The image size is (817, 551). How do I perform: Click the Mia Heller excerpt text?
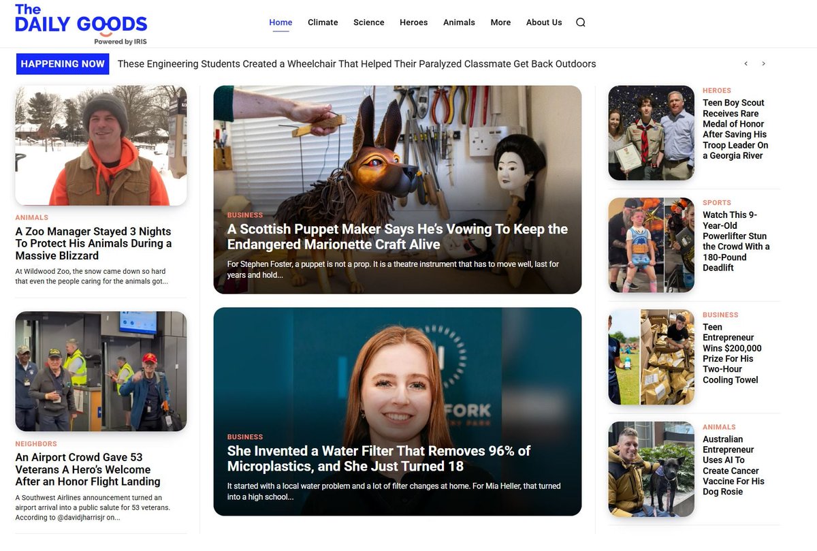point(394,492)
